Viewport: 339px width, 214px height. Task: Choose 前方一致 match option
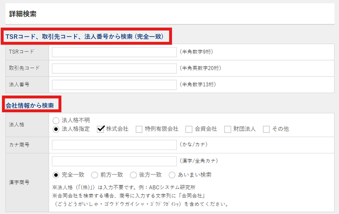point(95,175)
